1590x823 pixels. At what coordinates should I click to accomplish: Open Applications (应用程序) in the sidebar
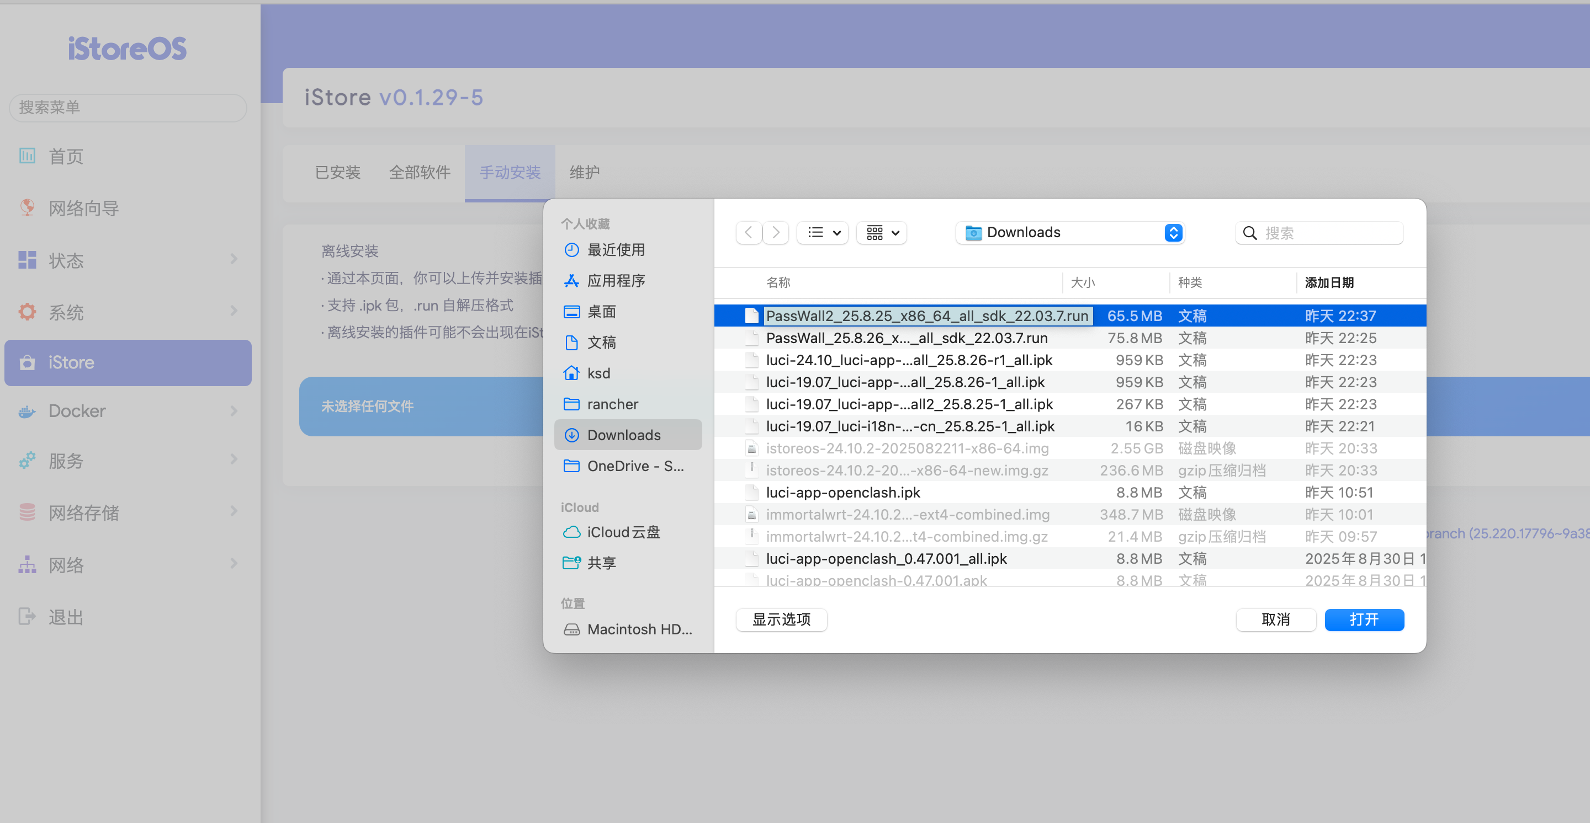pyautogui.click(x=615, y=281)
